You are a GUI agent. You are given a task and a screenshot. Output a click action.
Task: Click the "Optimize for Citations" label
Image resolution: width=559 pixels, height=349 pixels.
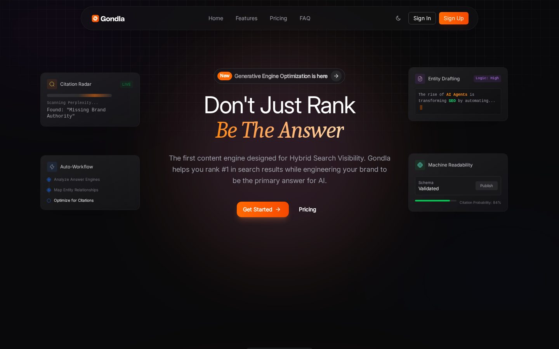[x=74, y=200]
